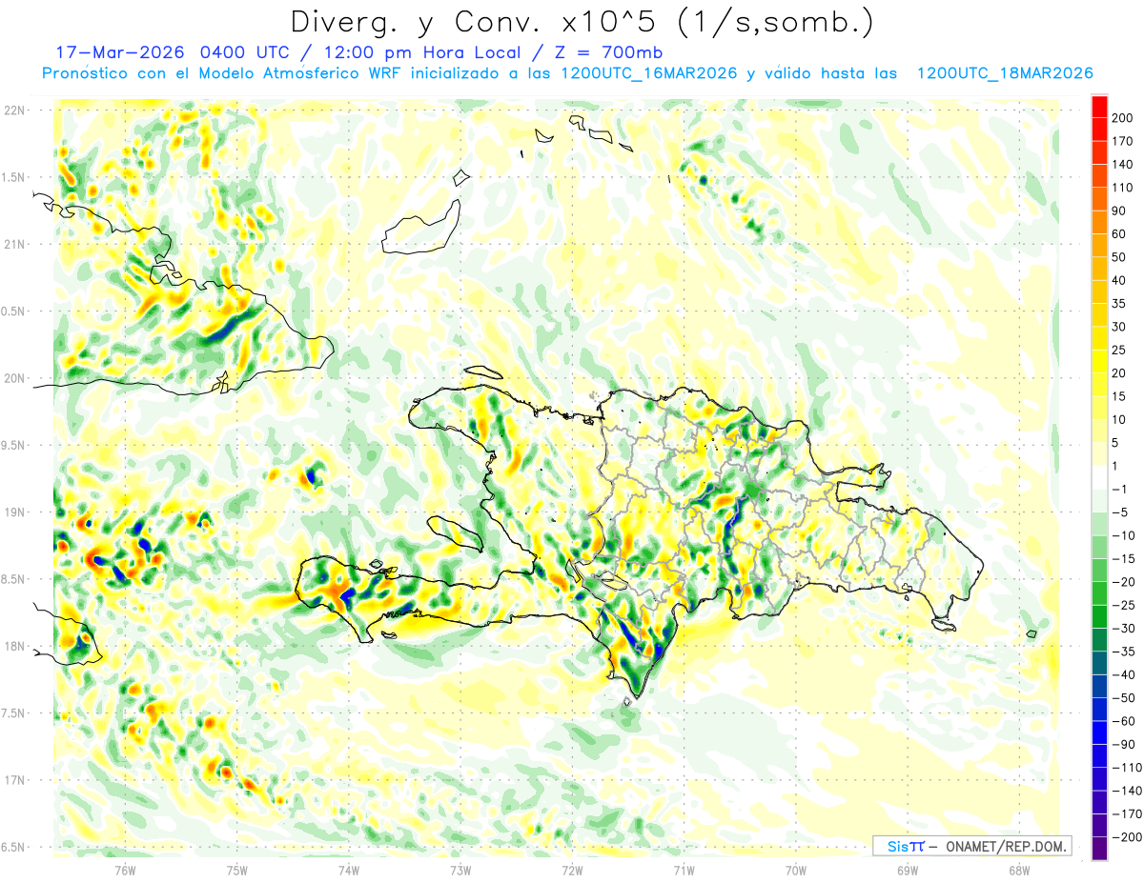
Task: Click the 'Z = 700mb' level text
Action: click(610, 52)
